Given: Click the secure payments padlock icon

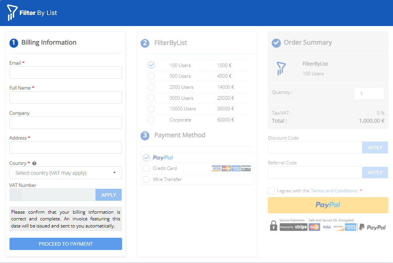Looking at the screenshot, I should point(273,226).
